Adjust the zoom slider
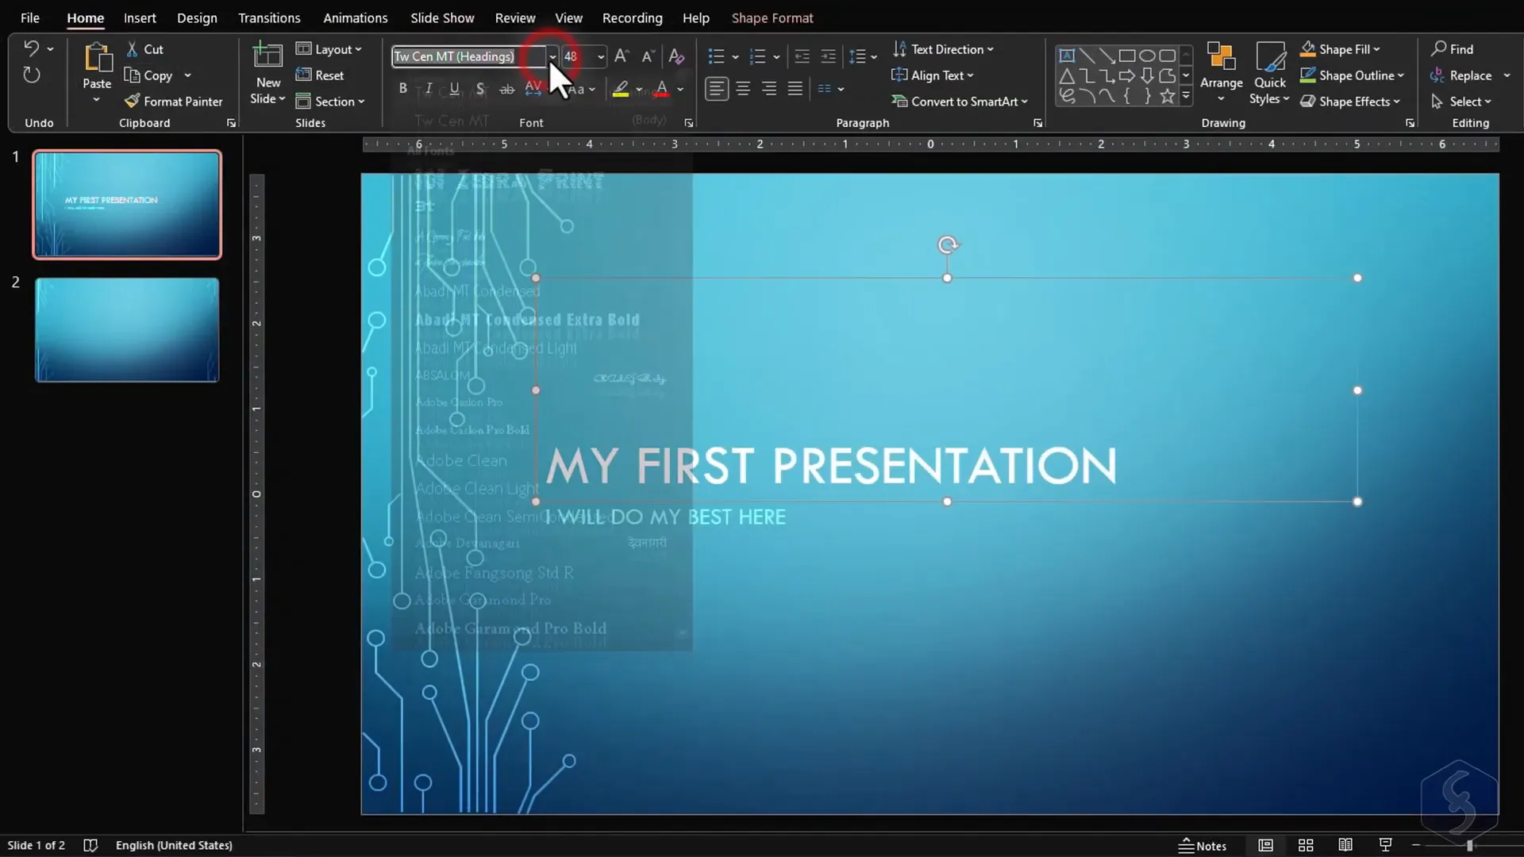The width and height of the screenshot is (1524, 857). [x=1469, y=846]
